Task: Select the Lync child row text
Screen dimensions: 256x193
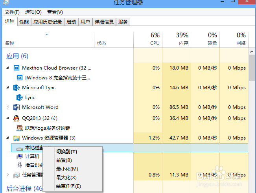Action: pos(30,97)
